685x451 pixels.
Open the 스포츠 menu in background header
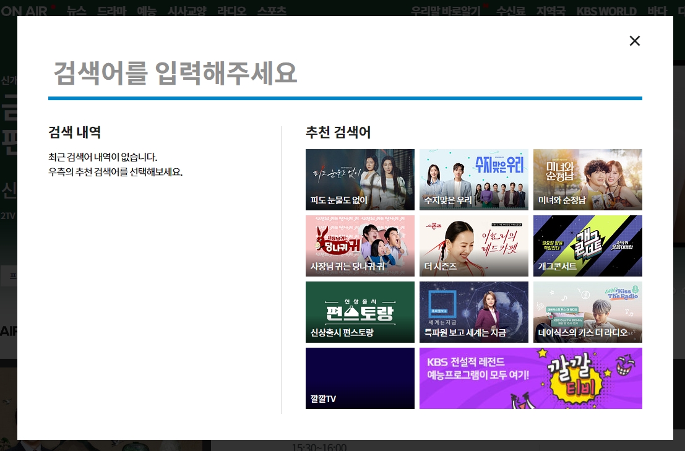pyautogui.click(x=272, y=11)
